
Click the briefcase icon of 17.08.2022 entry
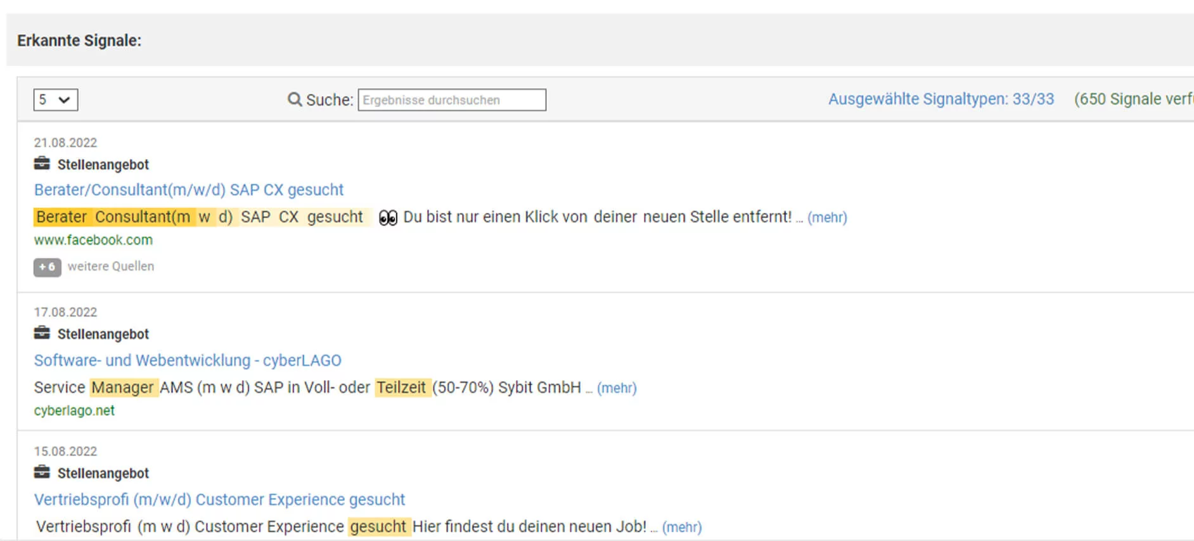(42, 333)
